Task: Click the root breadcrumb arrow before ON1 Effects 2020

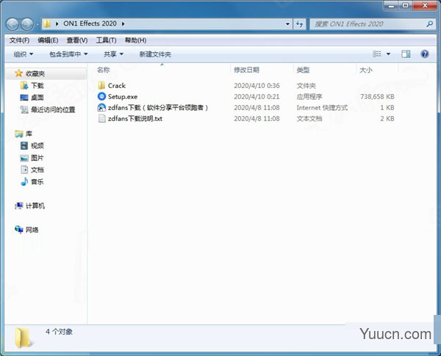Action: (57, 24)
